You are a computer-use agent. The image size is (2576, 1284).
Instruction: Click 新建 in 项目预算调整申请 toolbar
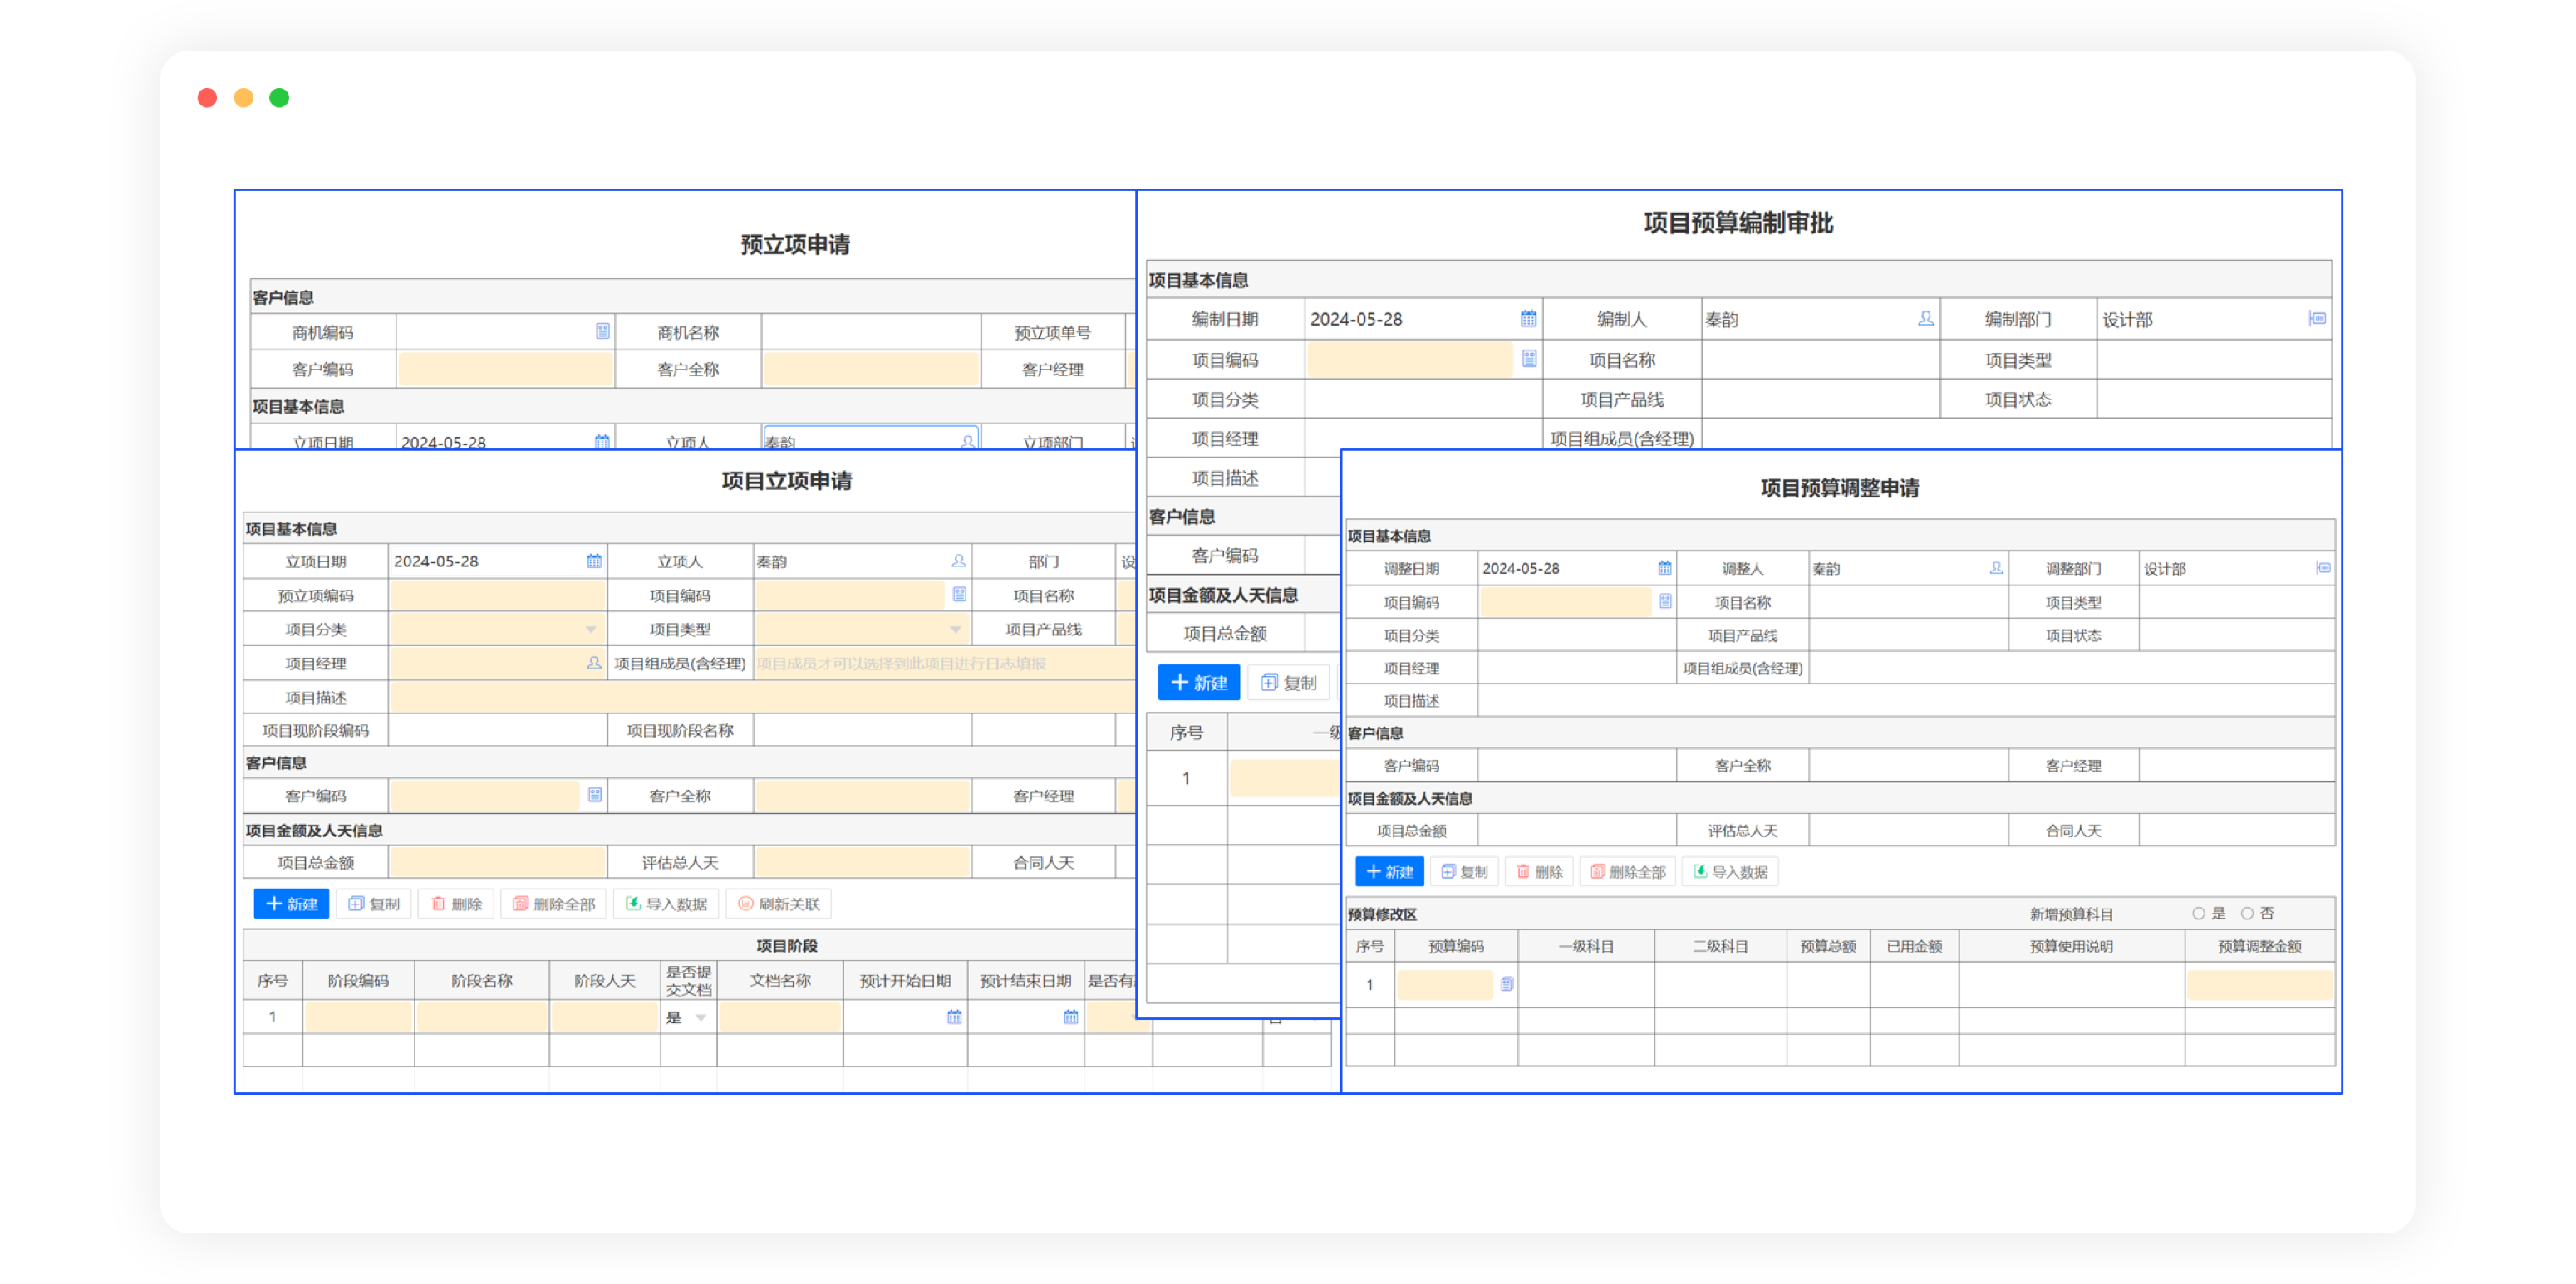tap(1389, 871)
